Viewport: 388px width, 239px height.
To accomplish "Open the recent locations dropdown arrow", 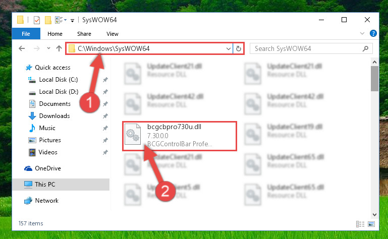I will click(x=48, y=48).
